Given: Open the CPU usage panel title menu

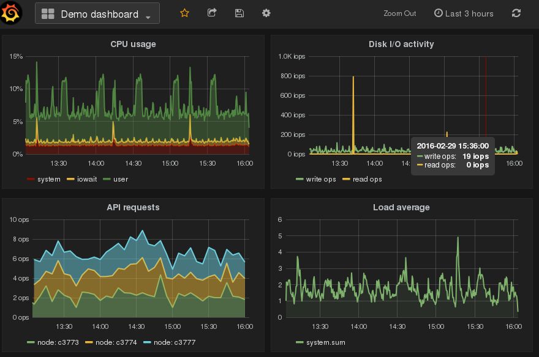Looking at the screenshot, I should [x=133, y=44].
